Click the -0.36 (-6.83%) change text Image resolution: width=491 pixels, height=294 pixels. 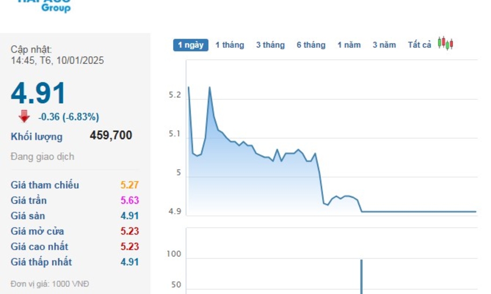[x=69, y=117]
